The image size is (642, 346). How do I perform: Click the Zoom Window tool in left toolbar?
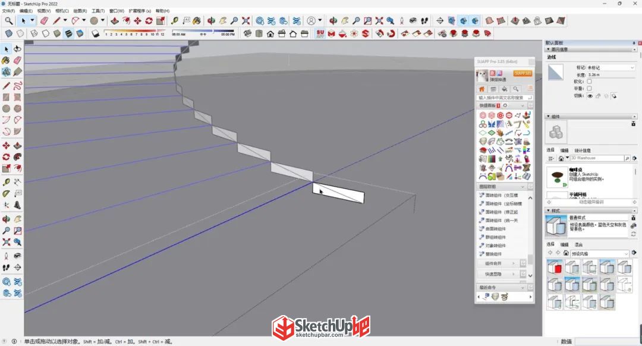[17, 231]
